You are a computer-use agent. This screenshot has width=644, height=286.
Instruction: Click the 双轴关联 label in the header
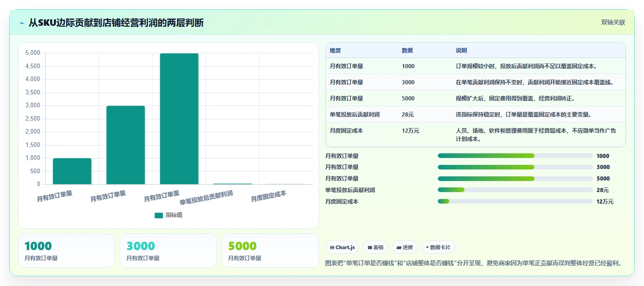coord(613,22)
